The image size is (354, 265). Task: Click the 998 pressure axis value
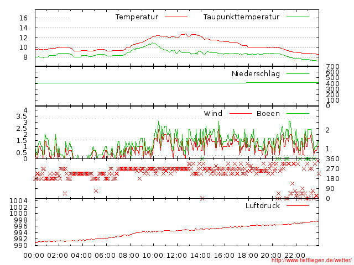pyautogui.click(x=21, y=220)
